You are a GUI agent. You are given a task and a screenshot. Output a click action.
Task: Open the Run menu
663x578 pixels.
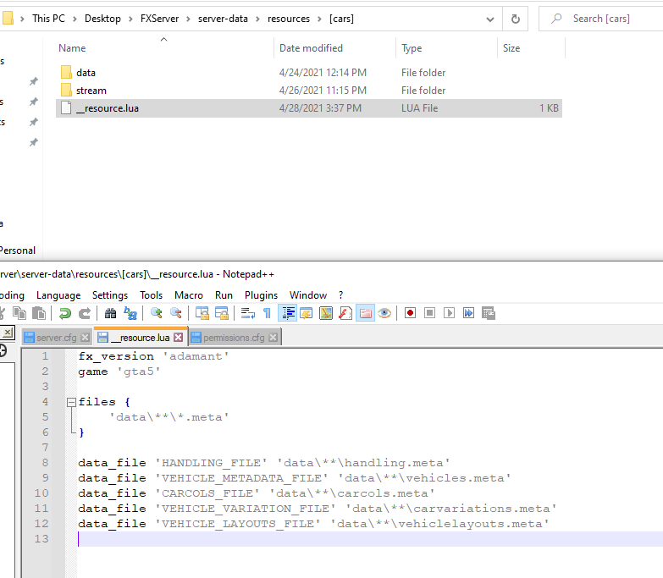click(224, 295)
